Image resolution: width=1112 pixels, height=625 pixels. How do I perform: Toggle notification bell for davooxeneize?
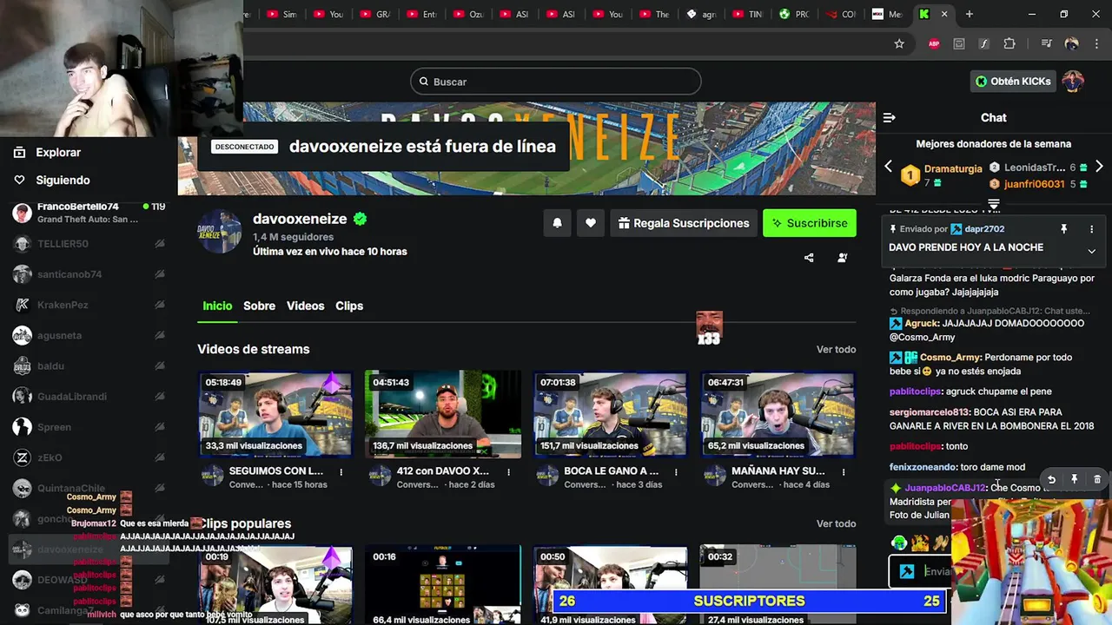pyautogui.click(x=557, y=223)
